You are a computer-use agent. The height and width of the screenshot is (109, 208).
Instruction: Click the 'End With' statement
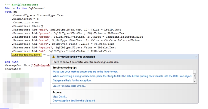[x=11, y=62]
